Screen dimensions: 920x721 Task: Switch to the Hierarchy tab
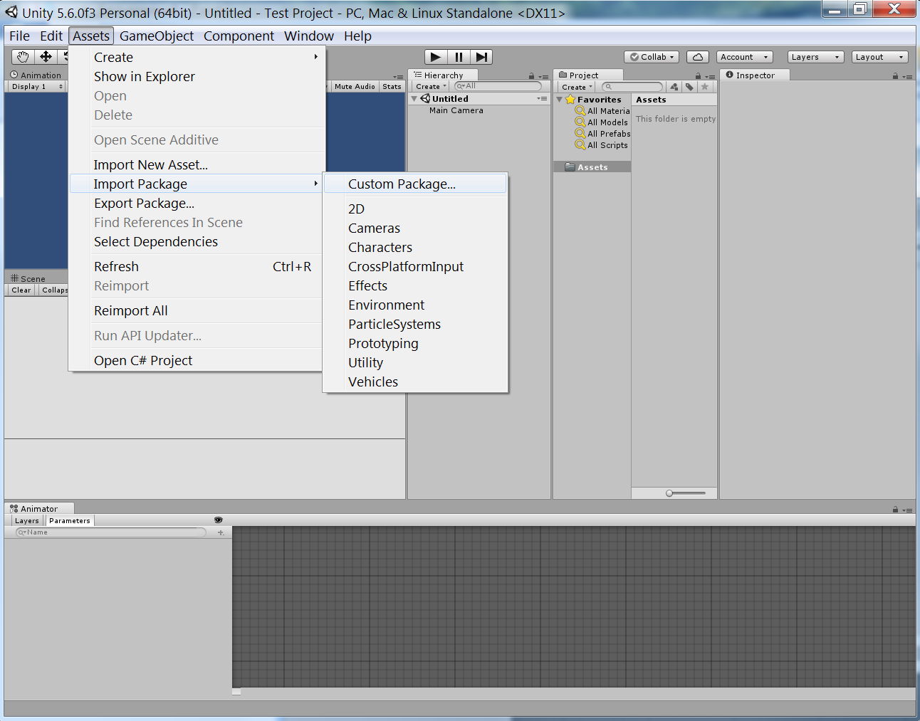coord(443,75)
